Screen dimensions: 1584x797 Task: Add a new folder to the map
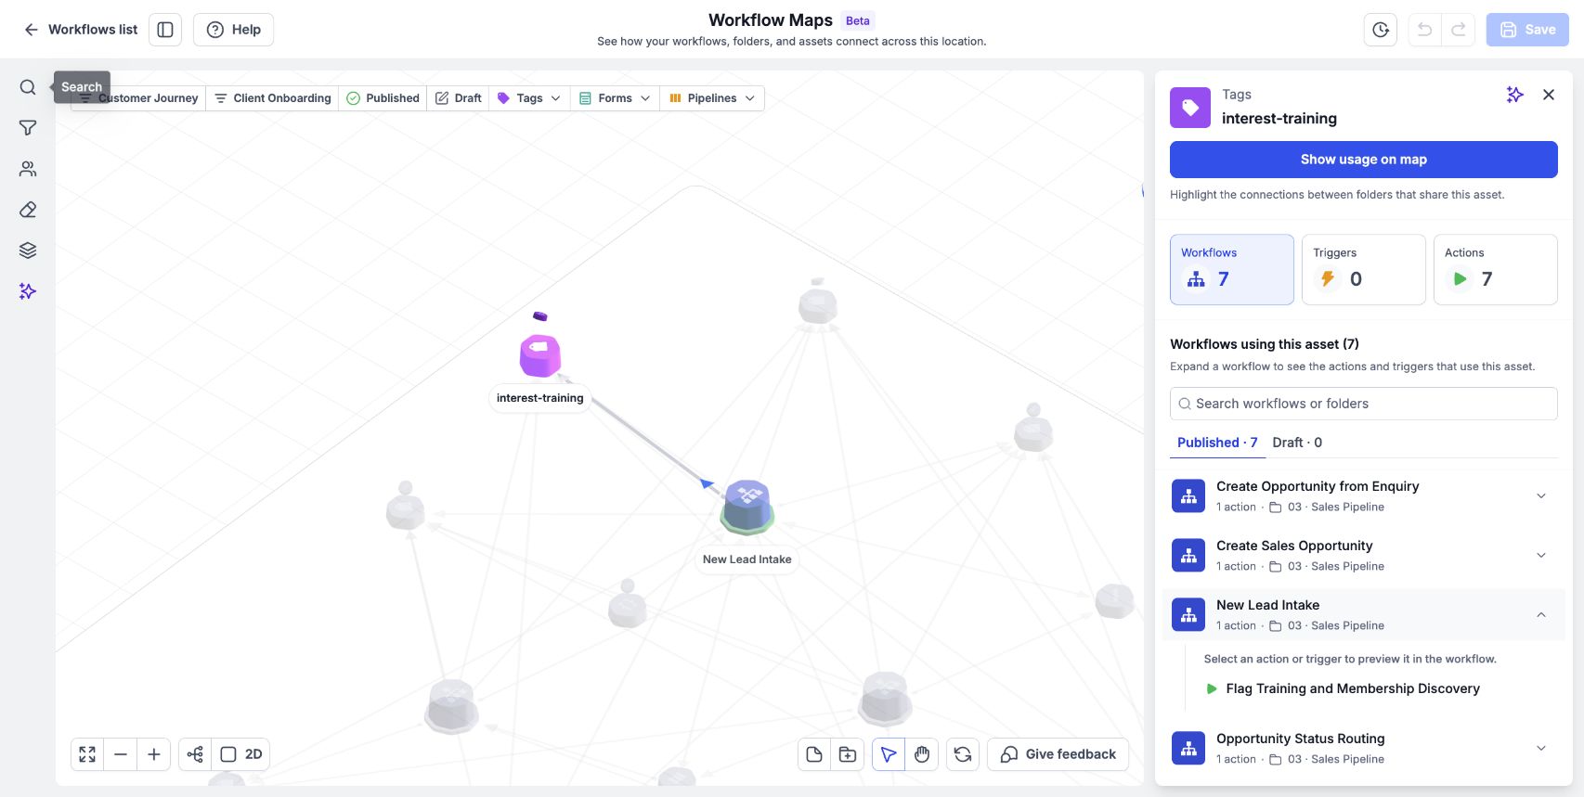(848, 754)
